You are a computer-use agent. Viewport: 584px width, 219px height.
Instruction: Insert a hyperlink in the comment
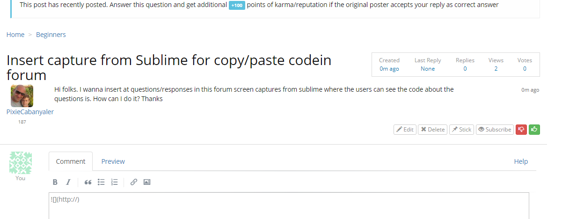pos(134,182)
